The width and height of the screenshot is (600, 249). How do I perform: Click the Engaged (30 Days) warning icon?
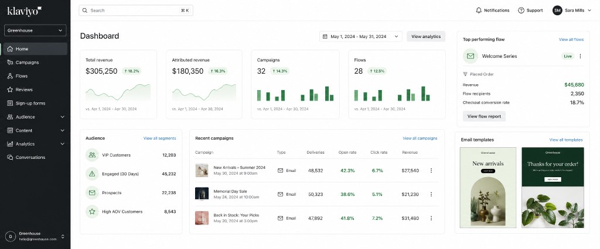click(92, 174)
